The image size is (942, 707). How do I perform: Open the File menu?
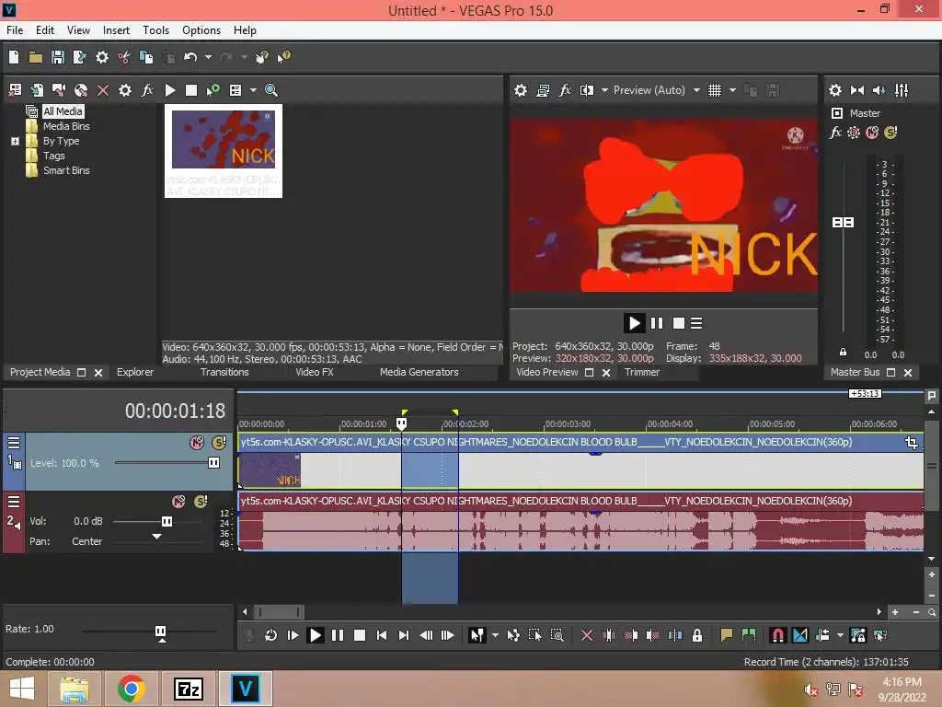click(x=15, y=30)
